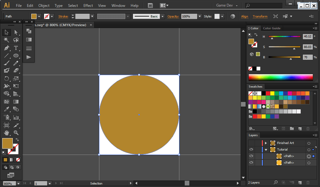Activate the Zoom tool
Screen dimensions: 320x187
[16, 133]
